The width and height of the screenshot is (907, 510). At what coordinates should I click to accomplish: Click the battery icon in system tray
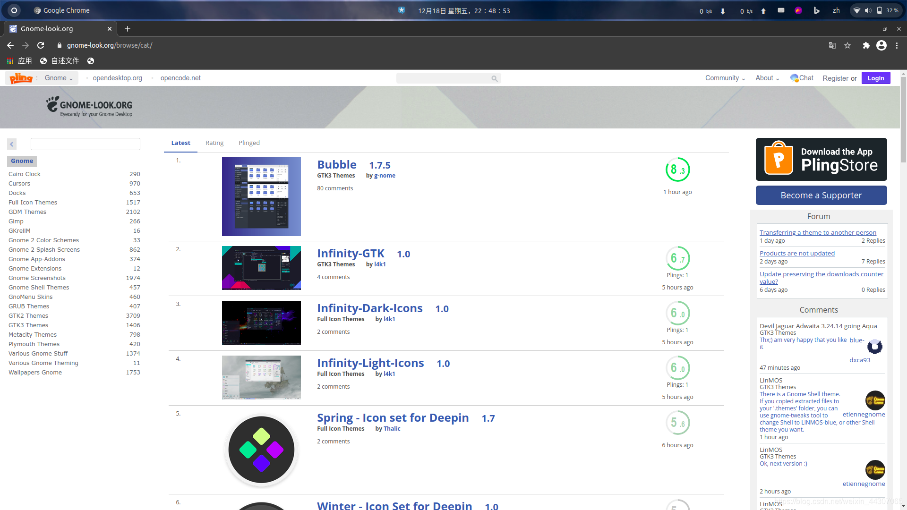click(880, 10)
